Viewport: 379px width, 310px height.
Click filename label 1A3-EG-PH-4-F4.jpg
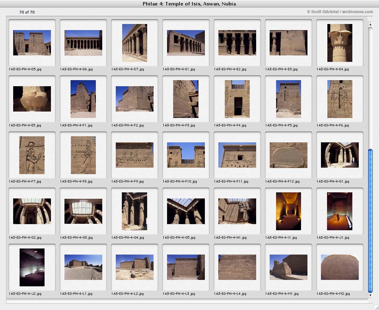point(230,125)
